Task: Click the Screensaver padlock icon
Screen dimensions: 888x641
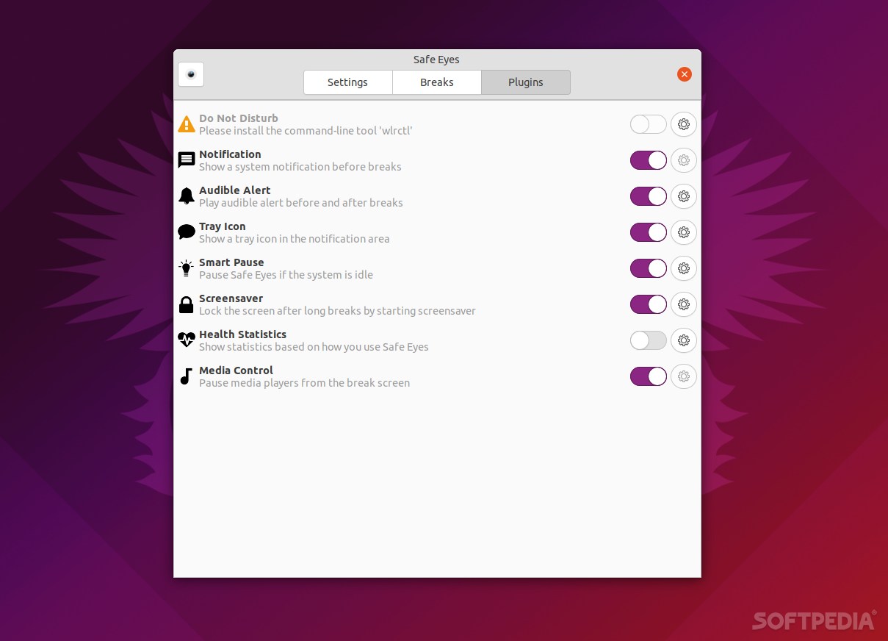Action: tap(186, 304)
